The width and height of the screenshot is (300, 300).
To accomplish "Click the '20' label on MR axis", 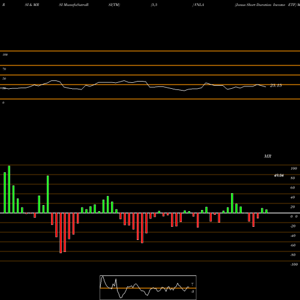I will coord(293,207).
